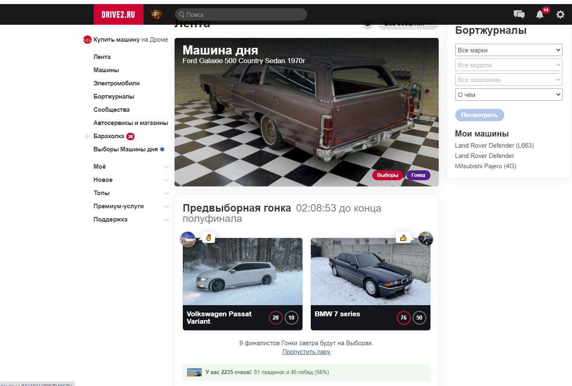
Task: Click the Мои машины heading
Action: (482, 134)
